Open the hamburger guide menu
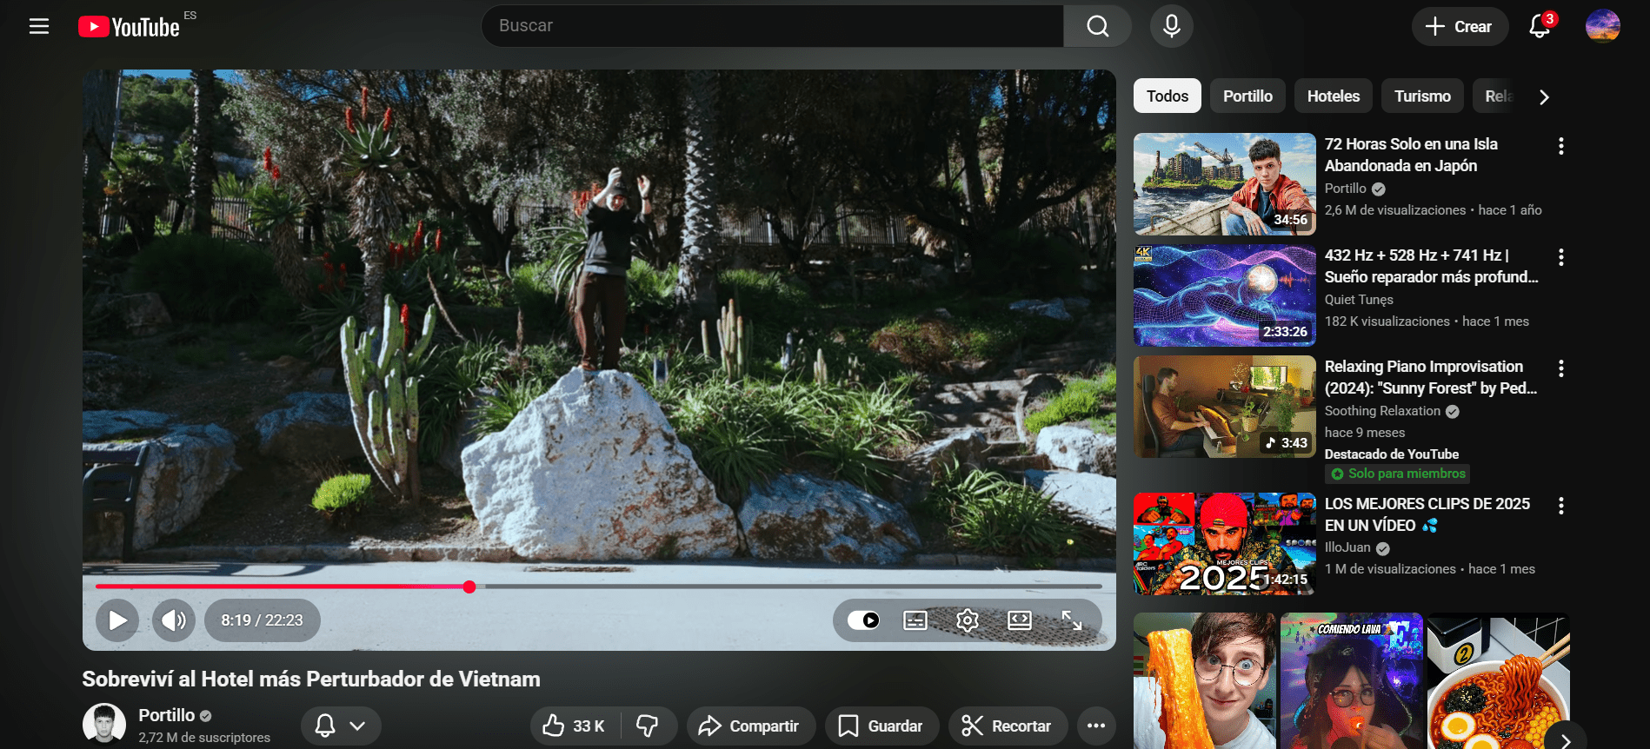 [x=39, y=26]
